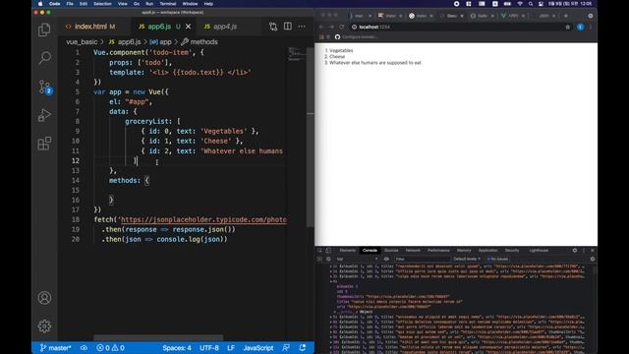This screenshot has width=629, height=354.
Task: Open notifications bell in status bar
Action: [x=303, y=348]
